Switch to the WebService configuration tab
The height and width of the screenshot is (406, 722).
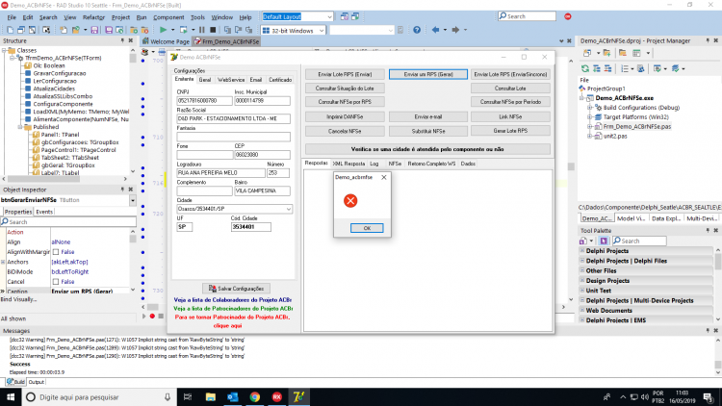click(x=231, y=80)
